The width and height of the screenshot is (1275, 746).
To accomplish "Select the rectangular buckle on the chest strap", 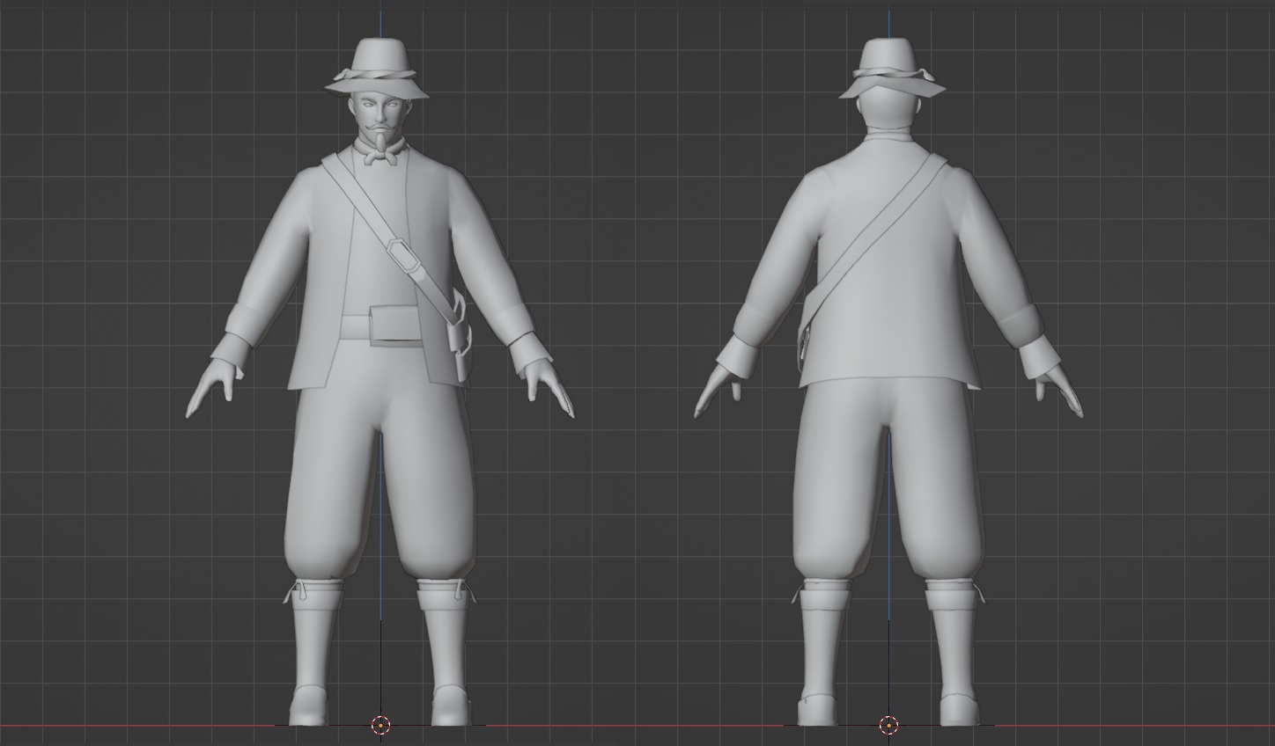I will (405, 255).
